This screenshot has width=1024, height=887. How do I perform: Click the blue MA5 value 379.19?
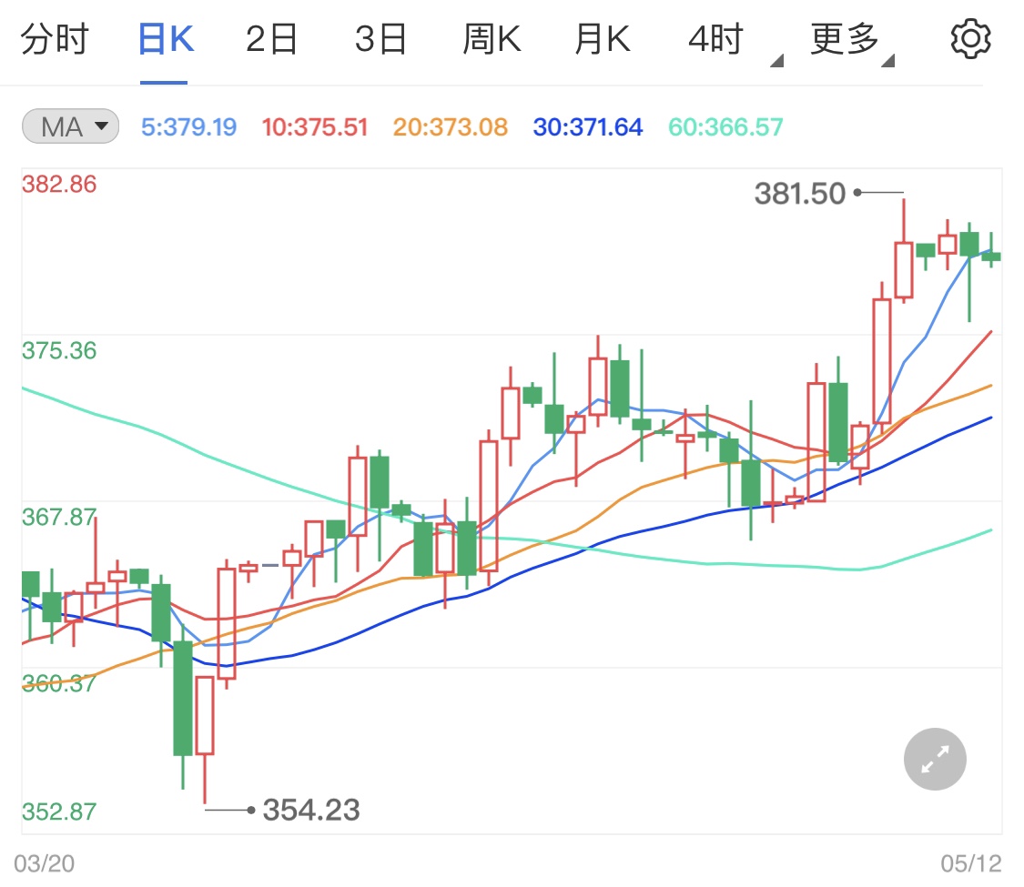tap(189, 127)
